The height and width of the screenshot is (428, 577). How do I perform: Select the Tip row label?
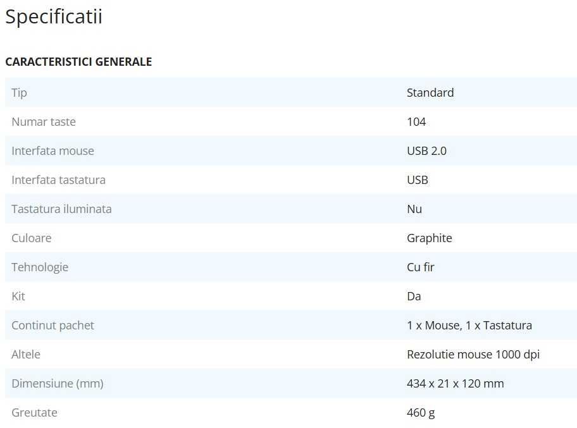coord(20,93)
